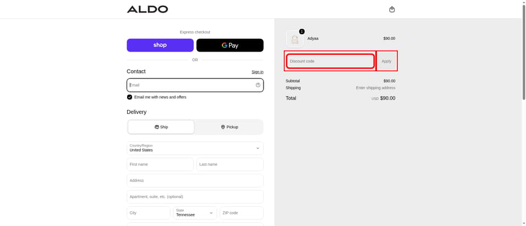The image size is (526, 226).
Task: Click the Express checkout heading text
Action: pyautogui.click(x=195, y=32)
